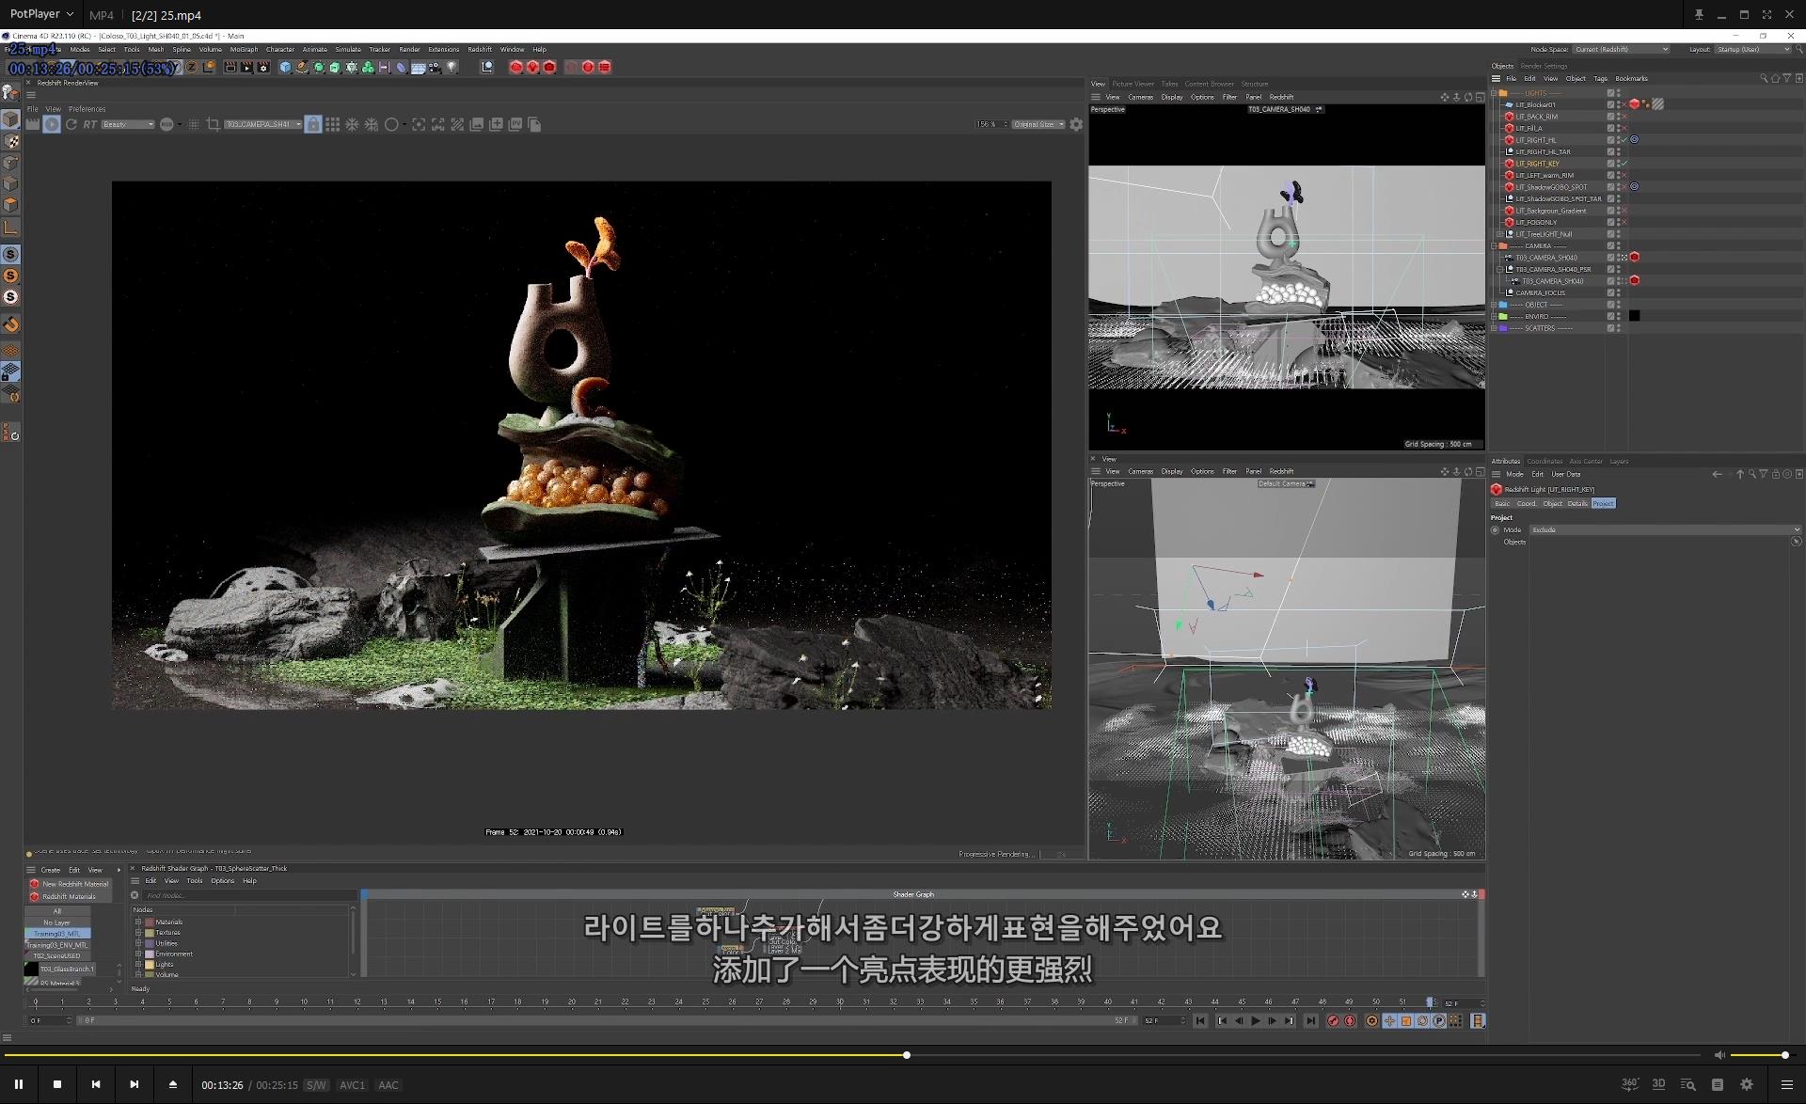Toggle enable X mark on LIT_Backgroun_Gradient
This screenshot has height=1104, width=1806.
(x=1624, y=211)
